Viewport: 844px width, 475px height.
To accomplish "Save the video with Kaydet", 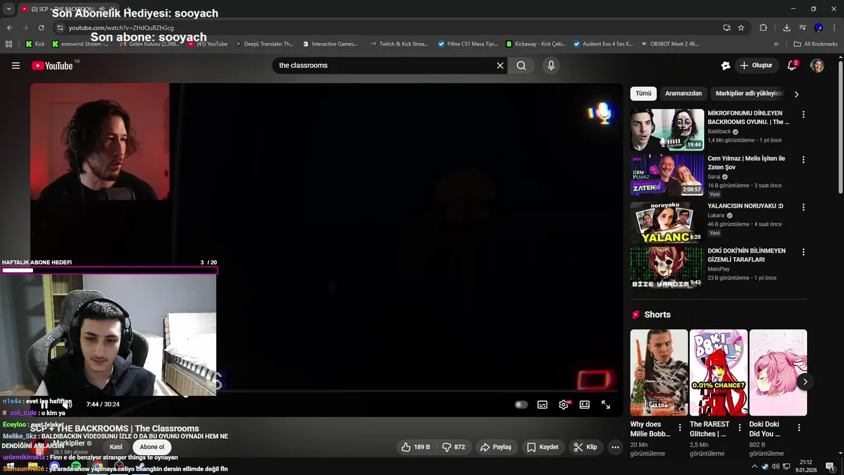I will pyautogui.click(x=543, y=447).
